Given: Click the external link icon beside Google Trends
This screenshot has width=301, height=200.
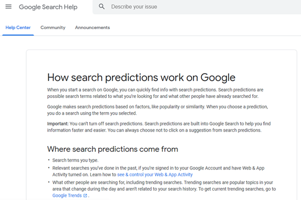Looking at the screenshot, I should tap(85, 196).
